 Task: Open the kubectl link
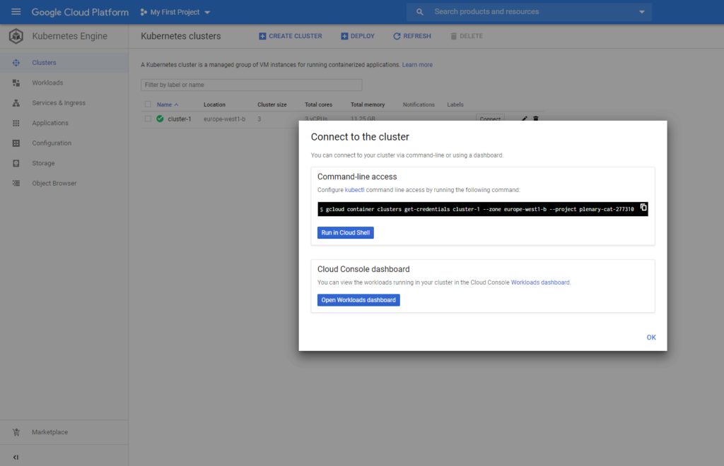[355, 190]
